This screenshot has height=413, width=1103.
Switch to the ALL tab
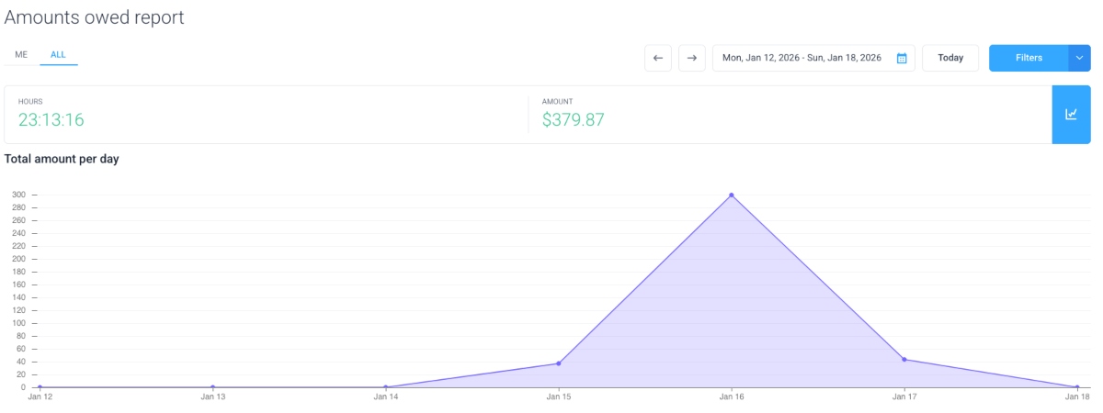pyautogui.click(x=58, y=55)
